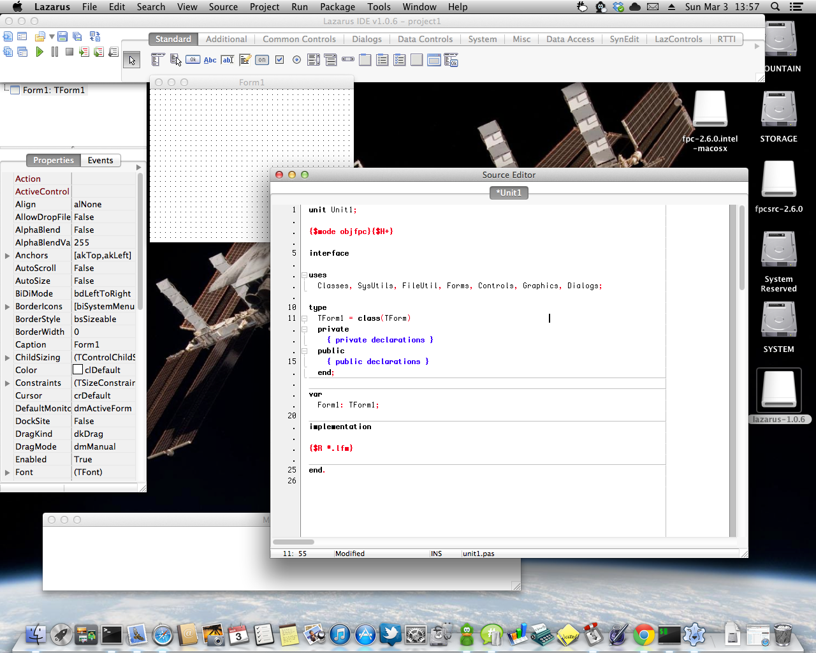Expand the Anchors property

7,255
